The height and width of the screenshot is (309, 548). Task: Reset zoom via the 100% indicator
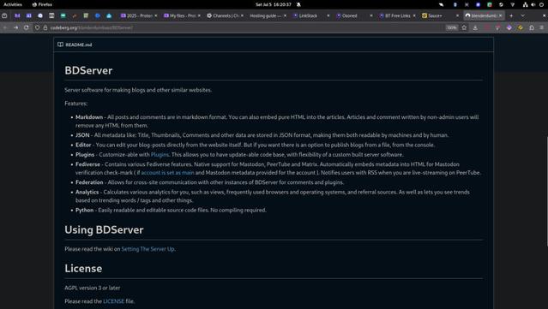[x=452, y=27]
